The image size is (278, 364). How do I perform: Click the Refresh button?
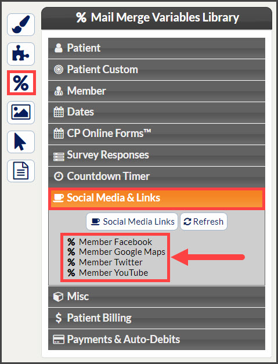pyautogui.click(x=204, y=221)
